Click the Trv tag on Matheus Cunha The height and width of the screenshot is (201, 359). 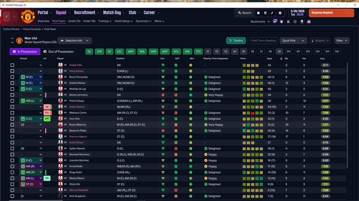[x=47, y=113]
